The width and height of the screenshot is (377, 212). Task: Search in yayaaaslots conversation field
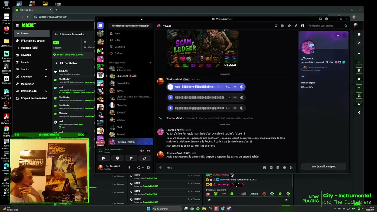coord(328,26)
